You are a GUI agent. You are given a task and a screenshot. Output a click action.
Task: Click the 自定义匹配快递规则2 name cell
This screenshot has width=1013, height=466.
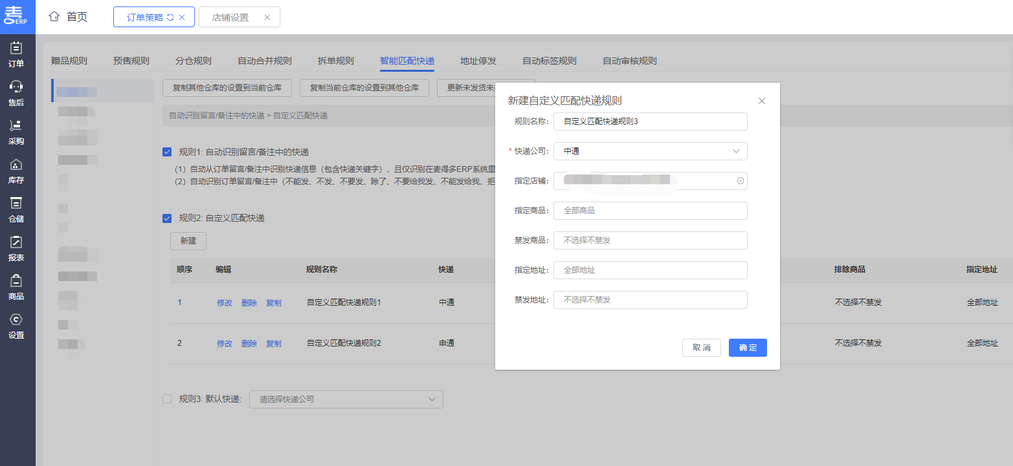pyautogui.click(x=344, y=343)
